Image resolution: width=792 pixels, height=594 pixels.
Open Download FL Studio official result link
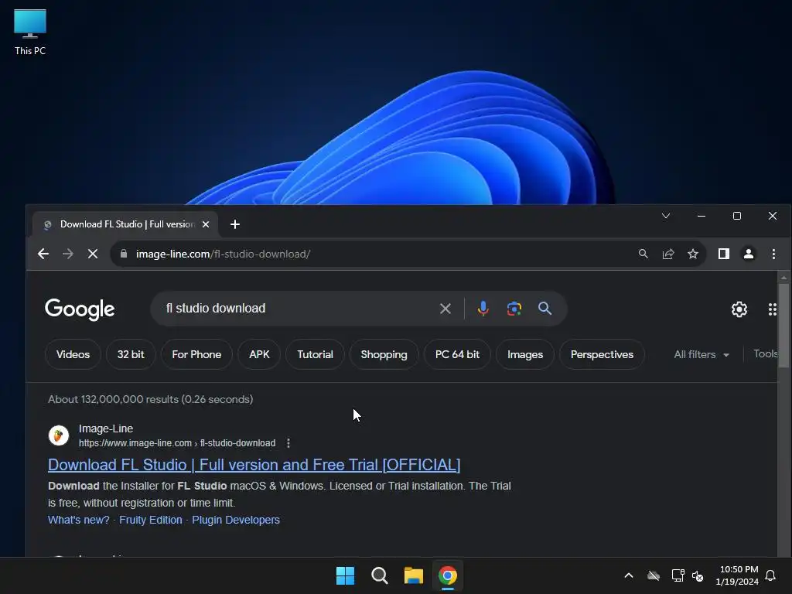click(x=254, y=465)
